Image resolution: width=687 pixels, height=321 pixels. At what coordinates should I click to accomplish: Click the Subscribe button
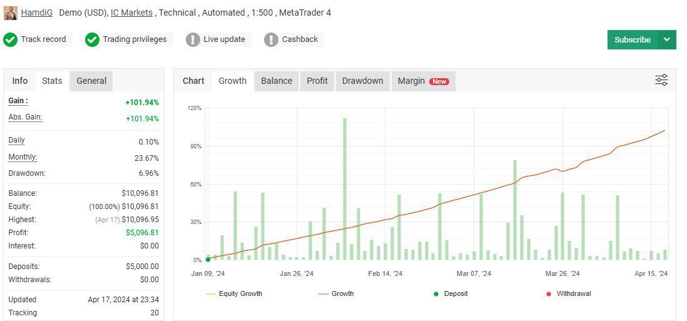click(632, 39)
